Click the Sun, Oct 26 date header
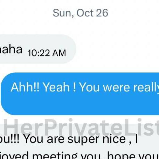Screen dimensions: 159x159 pyautogui.click(x=81, y=13)
